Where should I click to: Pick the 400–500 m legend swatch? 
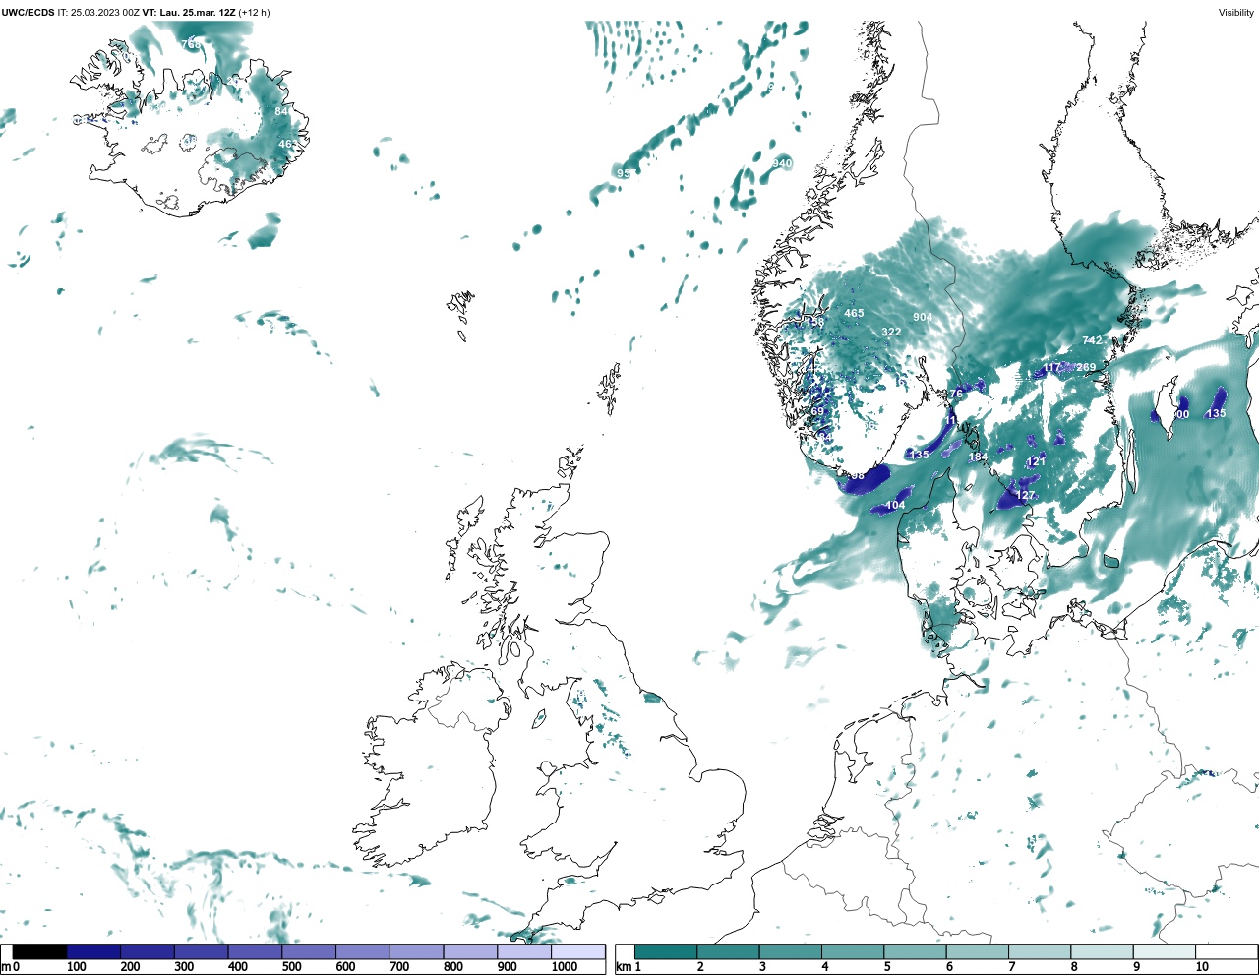click(x=255, y=952)
